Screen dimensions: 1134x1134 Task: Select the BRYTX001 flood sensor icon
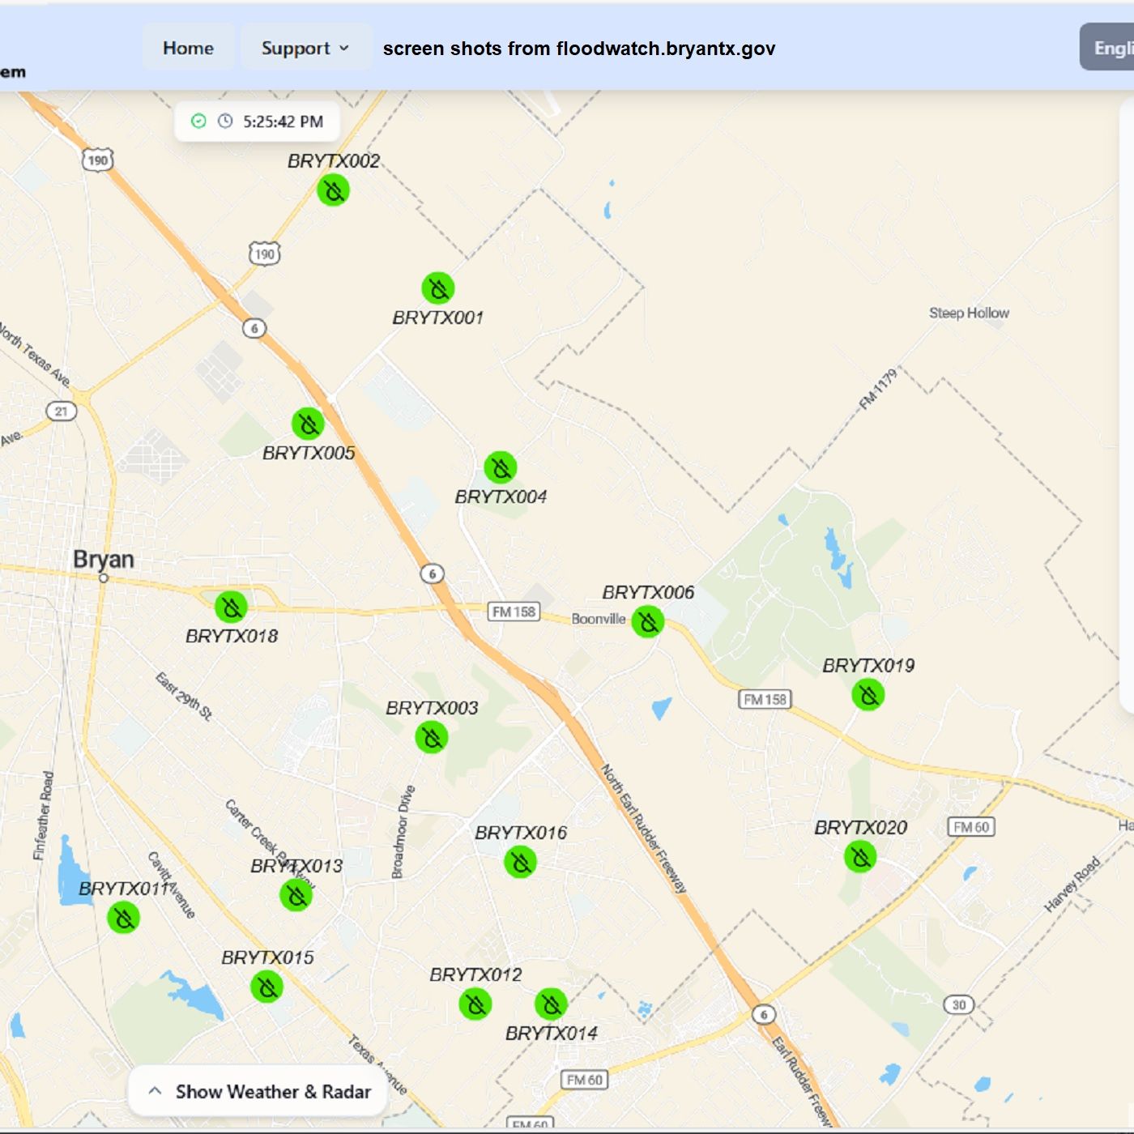tap(438, 288)
